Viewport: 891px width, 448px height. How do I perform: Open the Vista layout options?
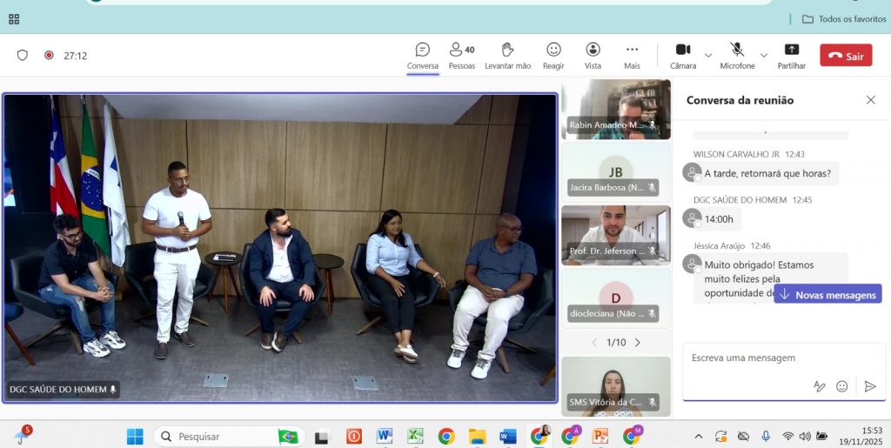pos(593,50)
